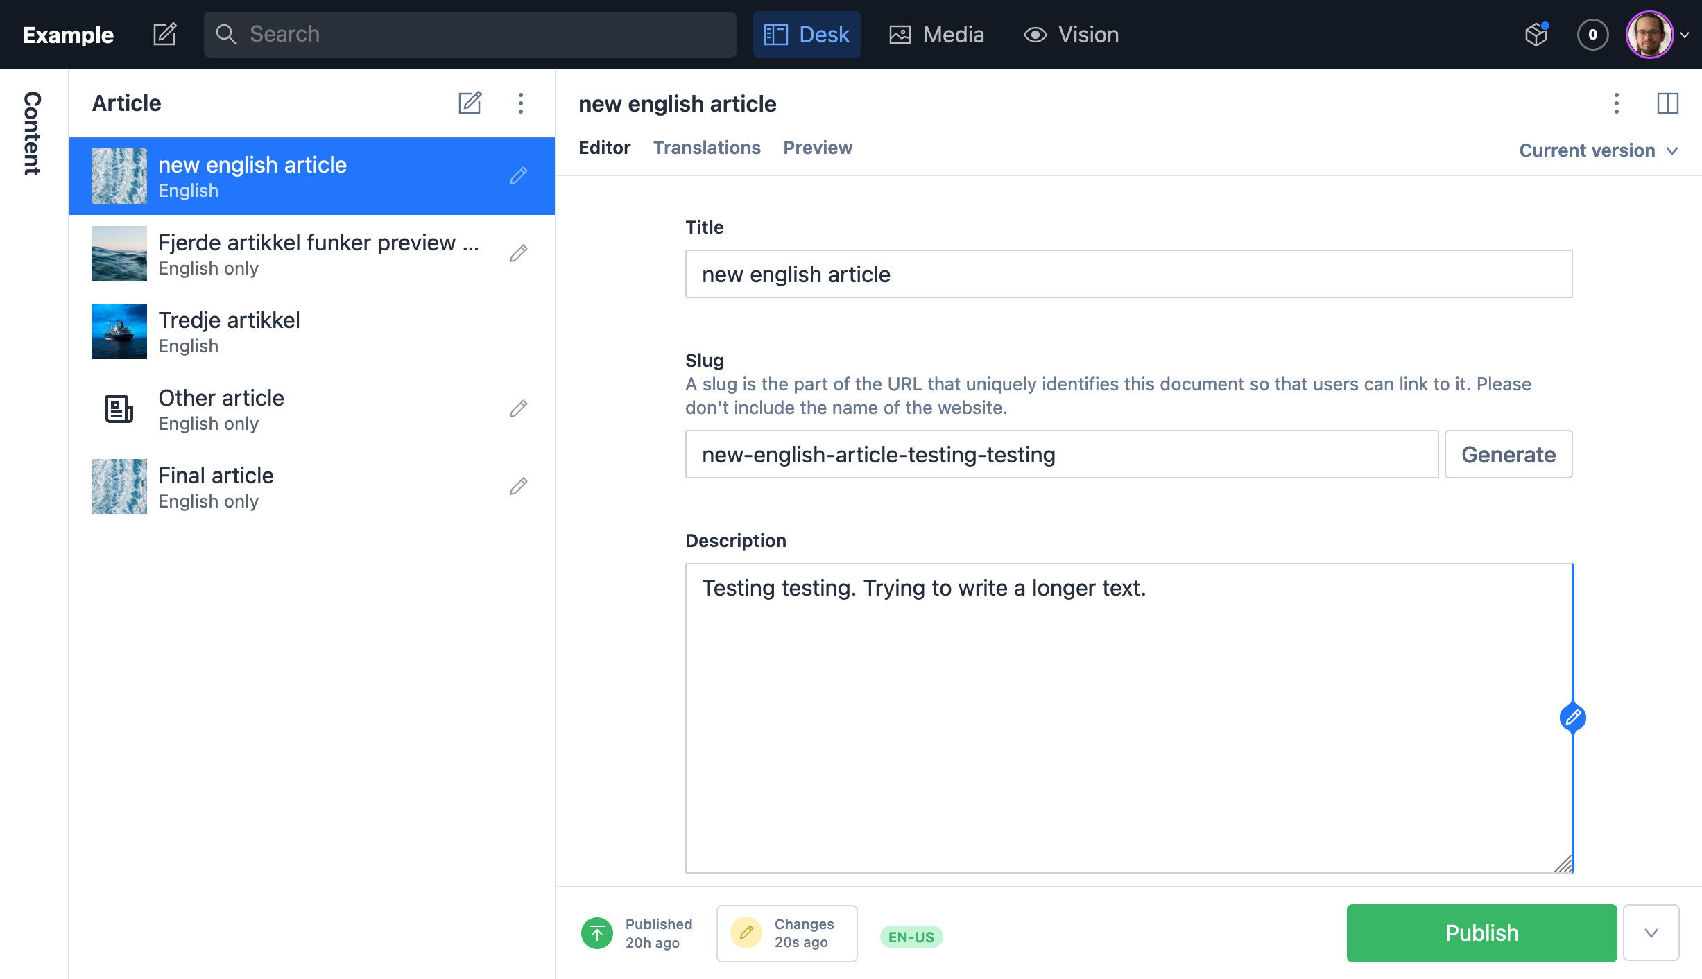Click the search magnifier icon
Viewport: 1702px width, 979px height.
(225, 34)
